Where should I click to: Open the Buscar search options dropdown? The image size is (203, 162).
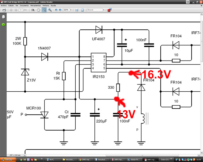(104, 10)
